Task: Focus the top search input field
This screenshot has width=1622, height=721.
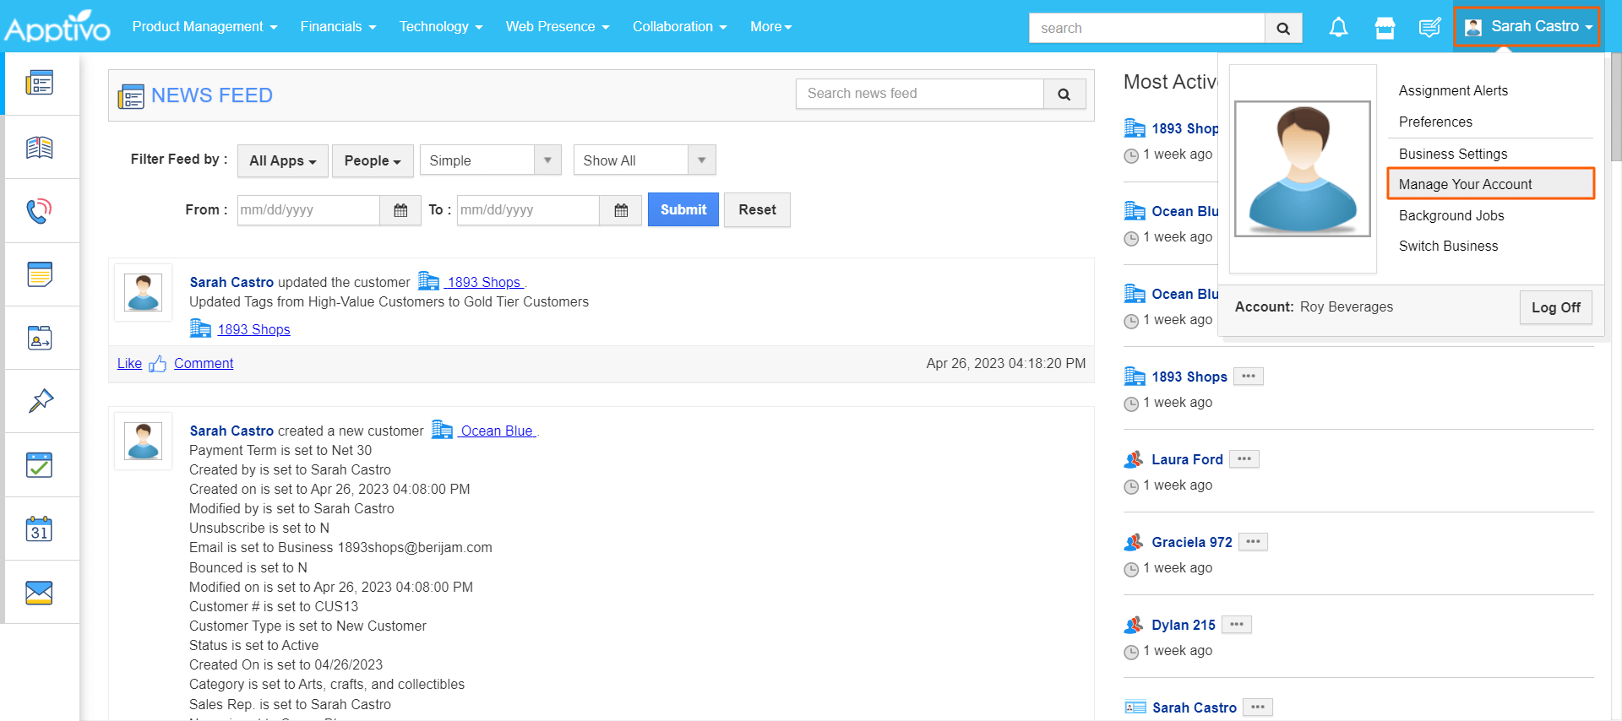Action: click(1146, 28)
